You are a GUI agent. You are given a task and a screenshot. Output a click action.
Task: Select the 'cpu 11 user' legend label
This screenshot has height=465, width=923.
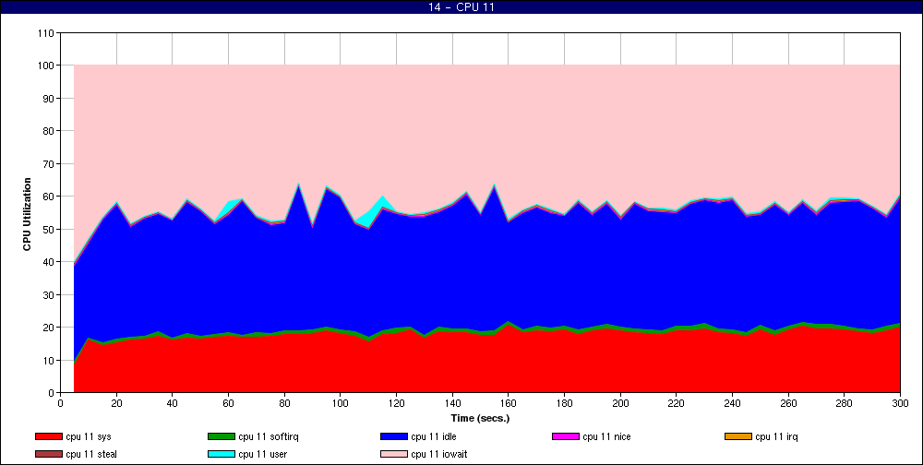(262, 455)
